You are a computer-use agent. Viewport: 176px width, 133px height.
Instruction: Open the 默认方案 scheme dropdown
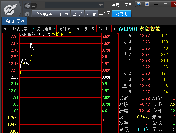point(33,29)
